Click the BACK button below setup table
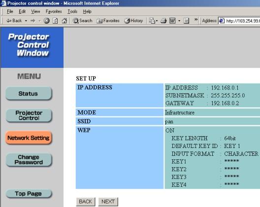Image resolution: width=260 pixels, height=207 pixels. point(86,202)
